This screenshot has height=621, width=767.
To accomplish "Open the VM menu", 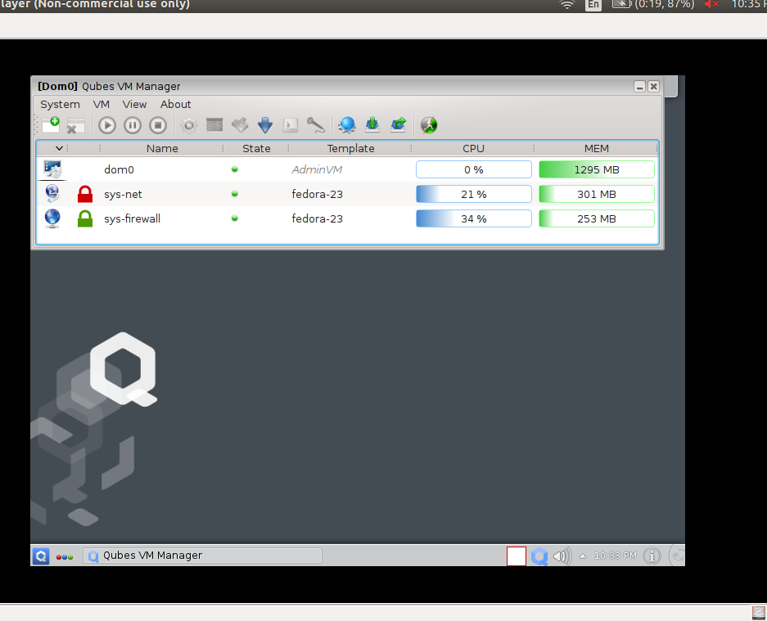I will click(101, 104).
